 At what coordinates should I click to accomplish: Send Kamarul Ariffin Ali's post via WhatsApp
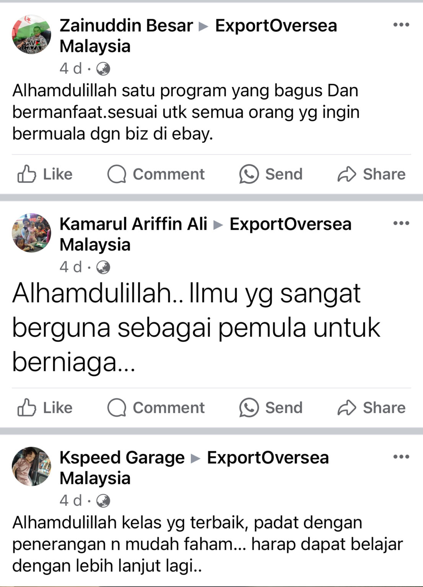pos(271,408)
